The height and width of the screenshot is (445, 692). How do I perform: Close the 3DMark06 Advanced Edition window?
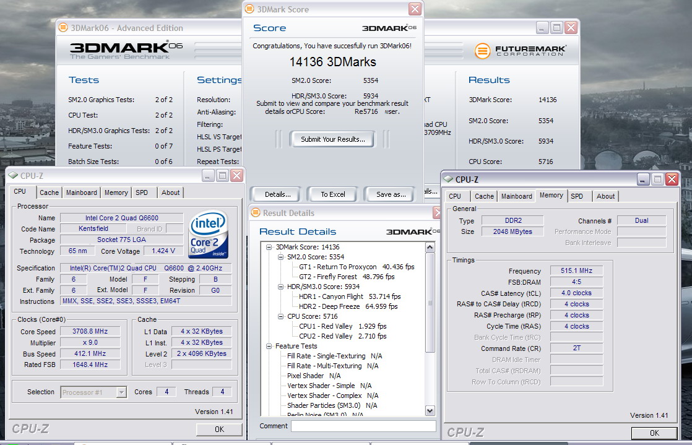pos(571,27)
